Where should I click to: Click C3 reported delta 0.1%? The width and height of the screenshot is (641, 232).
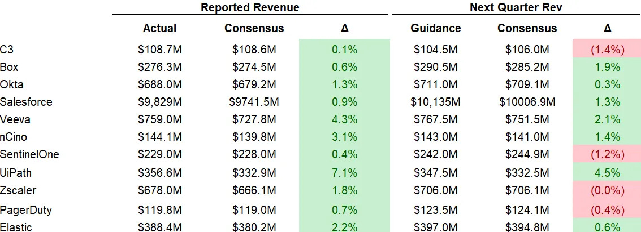click(x=345, y=50)
